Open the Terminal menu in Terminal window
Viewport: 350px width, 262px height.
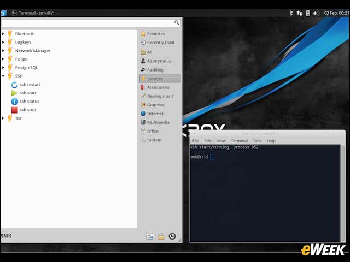tap(240, 141)
